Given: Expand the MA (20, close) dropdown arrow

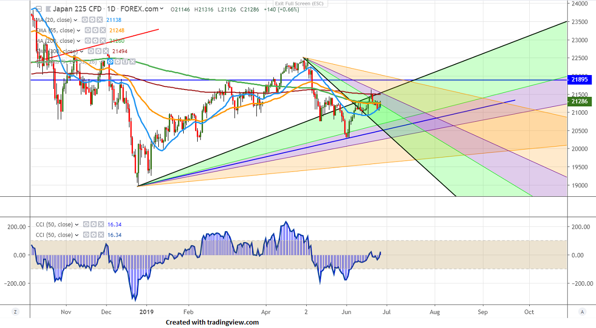Looking at the screenshot, I should [x=76, y=20].
